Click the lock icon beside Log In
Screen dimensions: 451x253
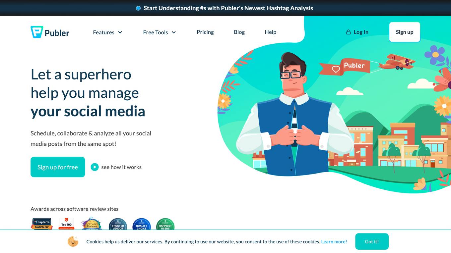click(348, 32)
